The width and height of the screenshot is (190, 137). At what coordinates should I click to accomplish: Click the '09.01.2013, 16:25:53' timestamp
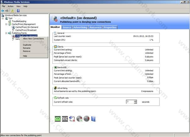pos(143,36)
